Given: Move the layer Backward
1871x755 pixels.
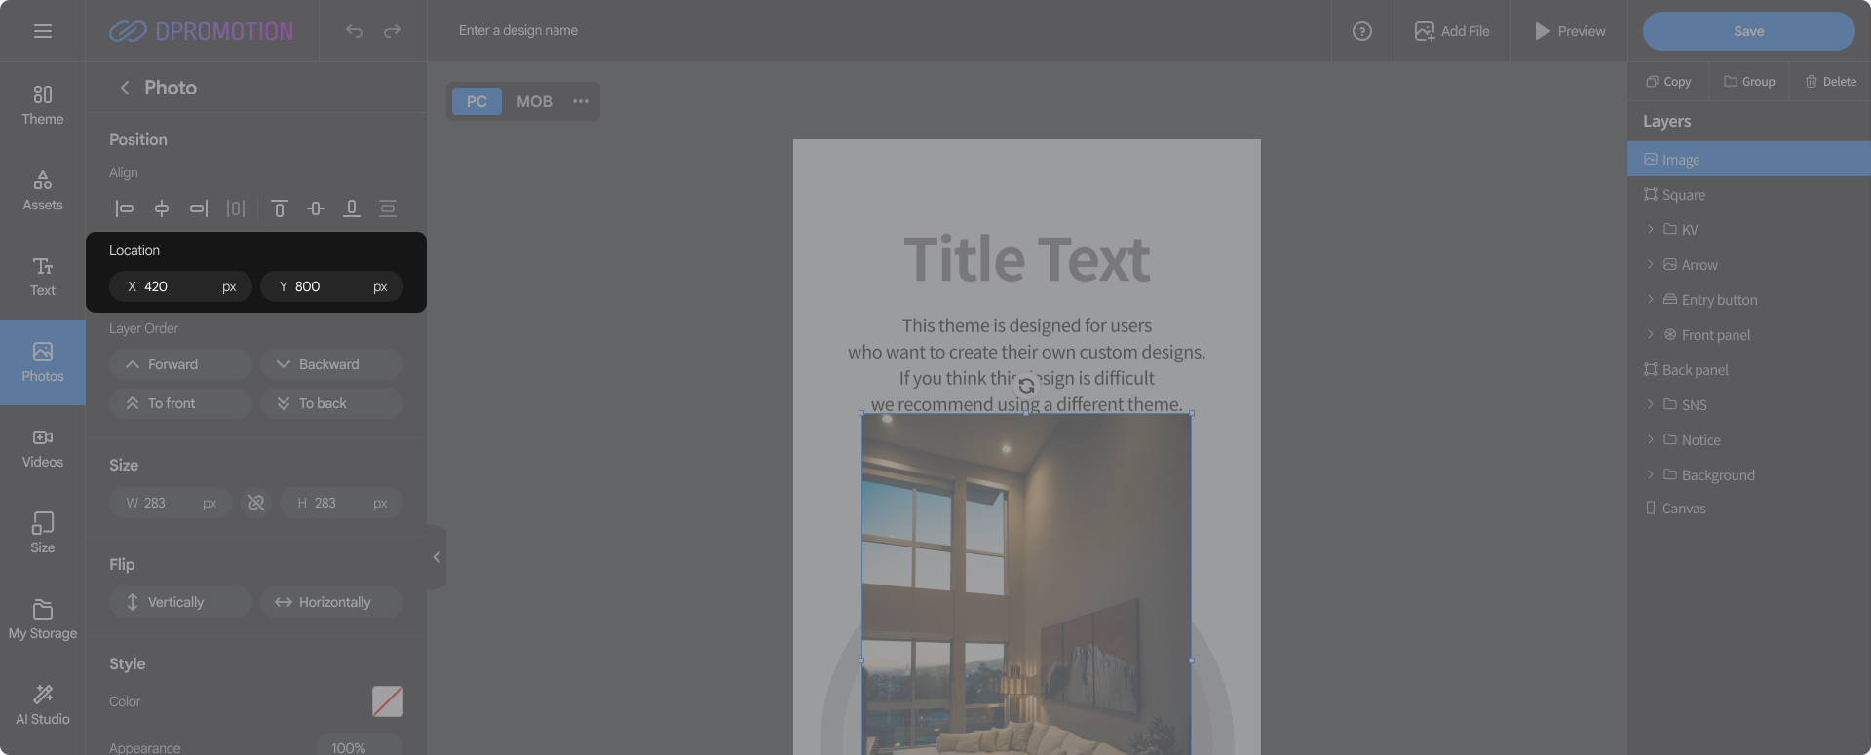Looking at the screenshot, I should (331, 364).
